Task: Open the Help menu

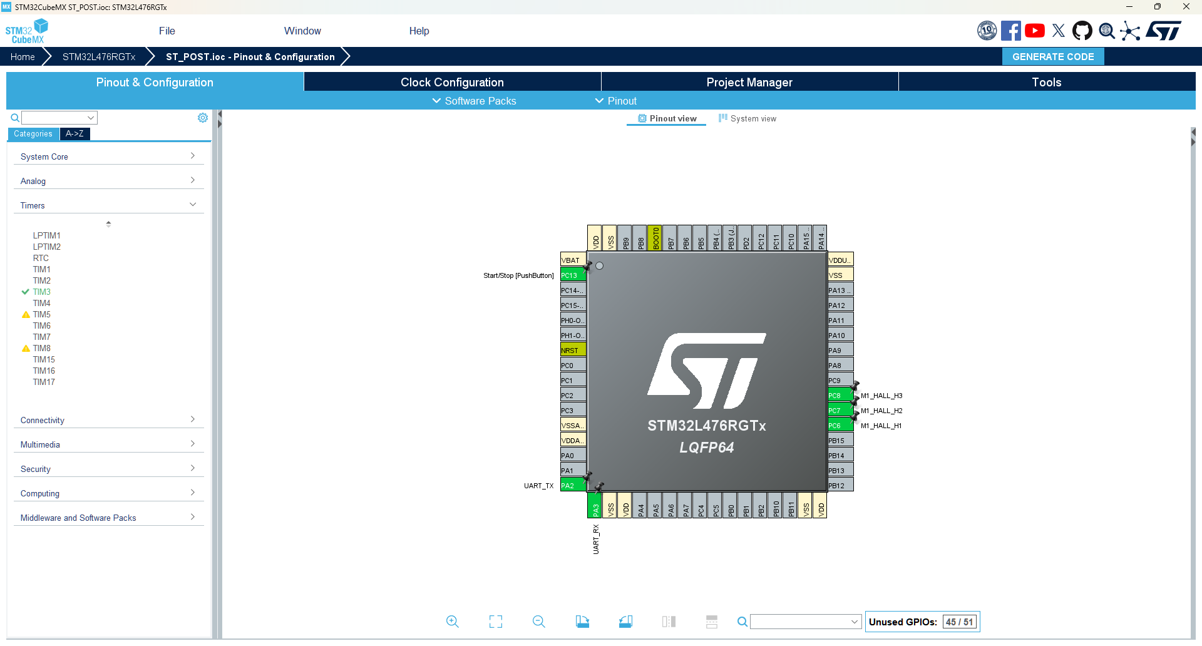Action: point(419,30)
